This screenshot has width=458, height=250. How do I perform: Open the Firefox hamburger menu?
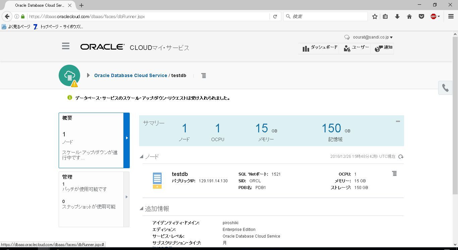pyautogui.click(x=451, y=16)
